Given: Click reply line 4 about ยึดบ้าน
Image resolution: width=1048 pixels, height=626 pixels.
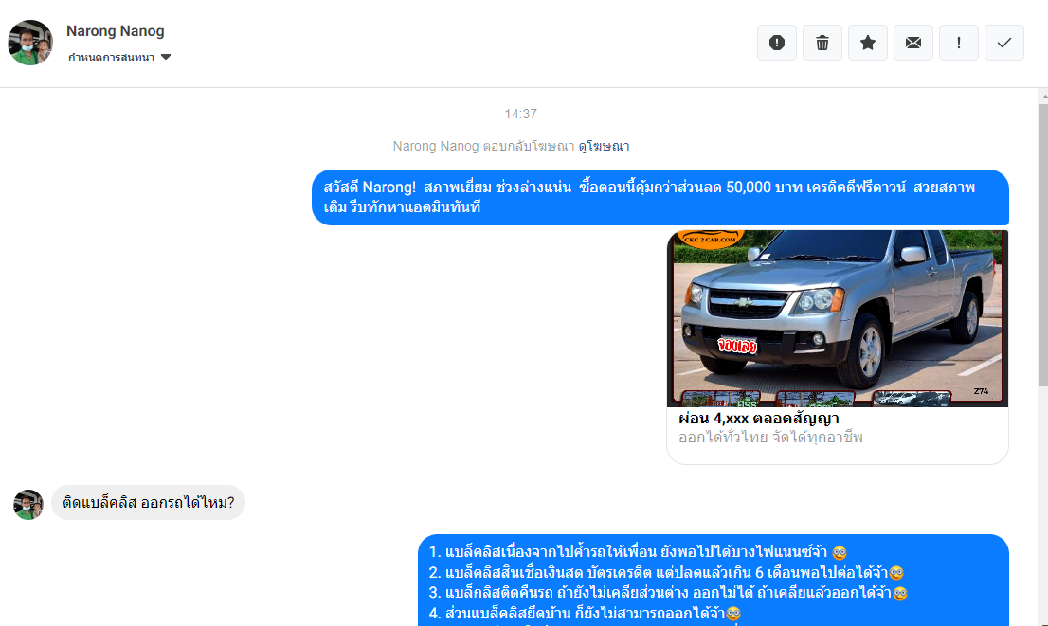Looking at the screenshot, I should click(x=586, y=613).
